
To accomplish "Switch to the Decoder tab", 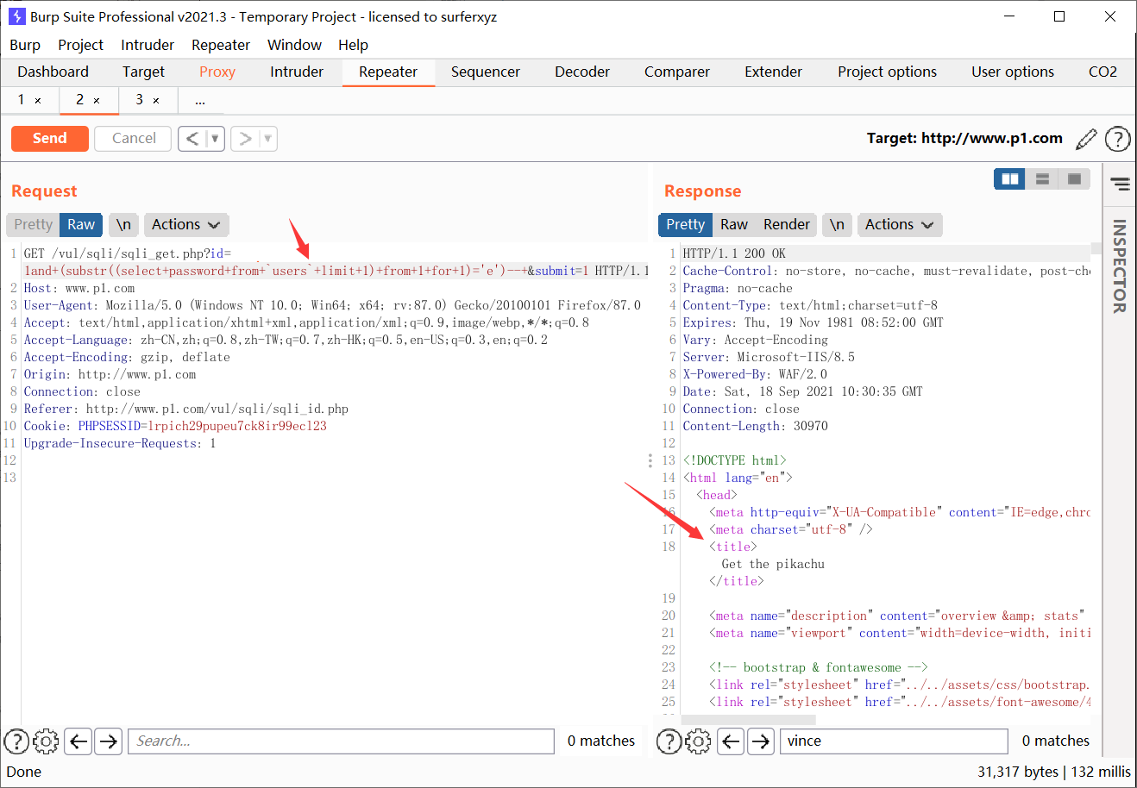I will tap(582, 72).
